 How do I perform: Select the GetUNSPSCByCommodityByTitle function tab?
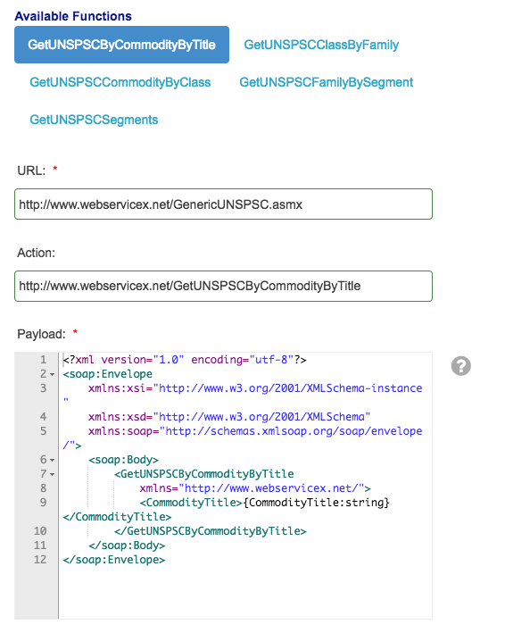[121, 45]
